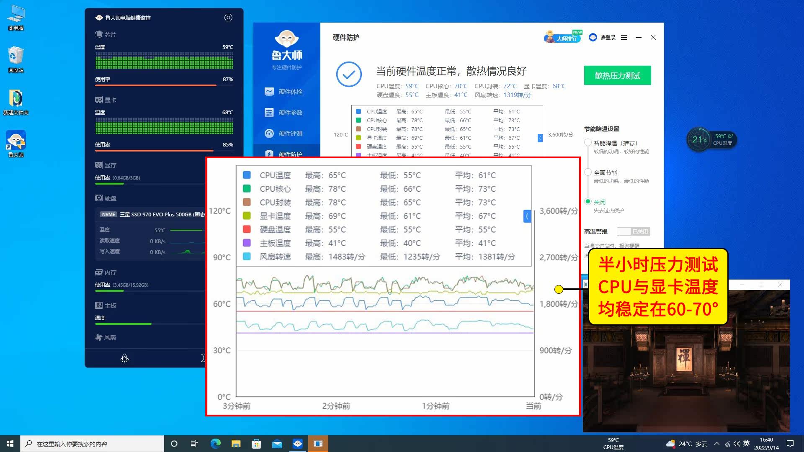The height and width of the screenshot is (452, 804).
Task: Click 请登录 login link
Action: click(608, 38)
